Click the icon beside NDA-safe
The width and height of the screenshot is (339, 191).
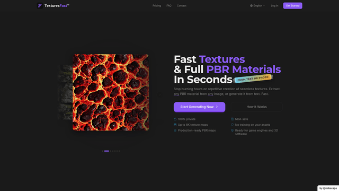(232, 119)
